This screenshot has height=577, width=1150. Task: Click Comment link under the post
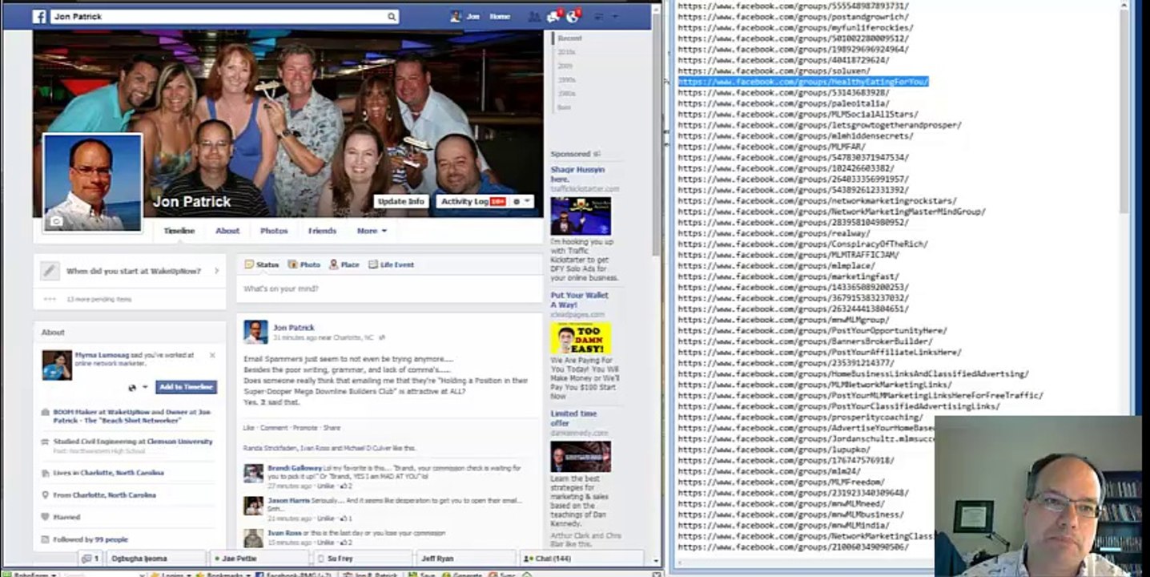click(x=273, y=428)
